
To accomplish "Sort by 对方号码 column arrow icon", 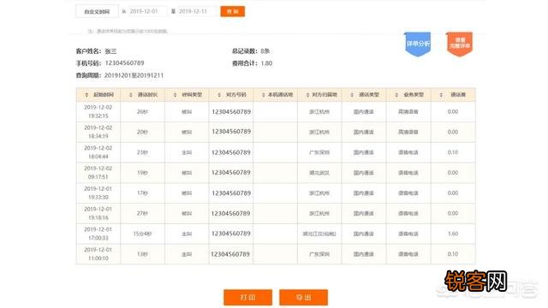I will (219, 95).
